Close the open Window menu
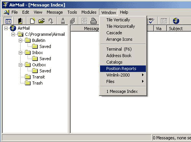191x142 pixels. point(108,13)
